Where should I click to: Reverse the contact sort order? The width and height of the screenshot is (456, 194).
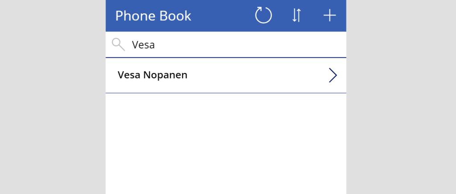click(x=296, y=16)
